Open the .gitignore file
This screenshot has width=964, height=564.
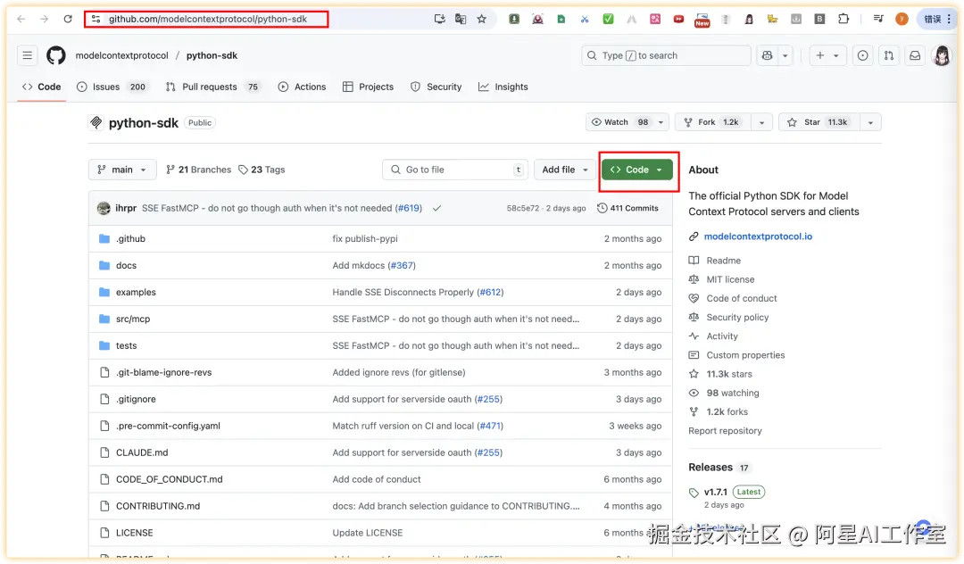pos(136,399)
